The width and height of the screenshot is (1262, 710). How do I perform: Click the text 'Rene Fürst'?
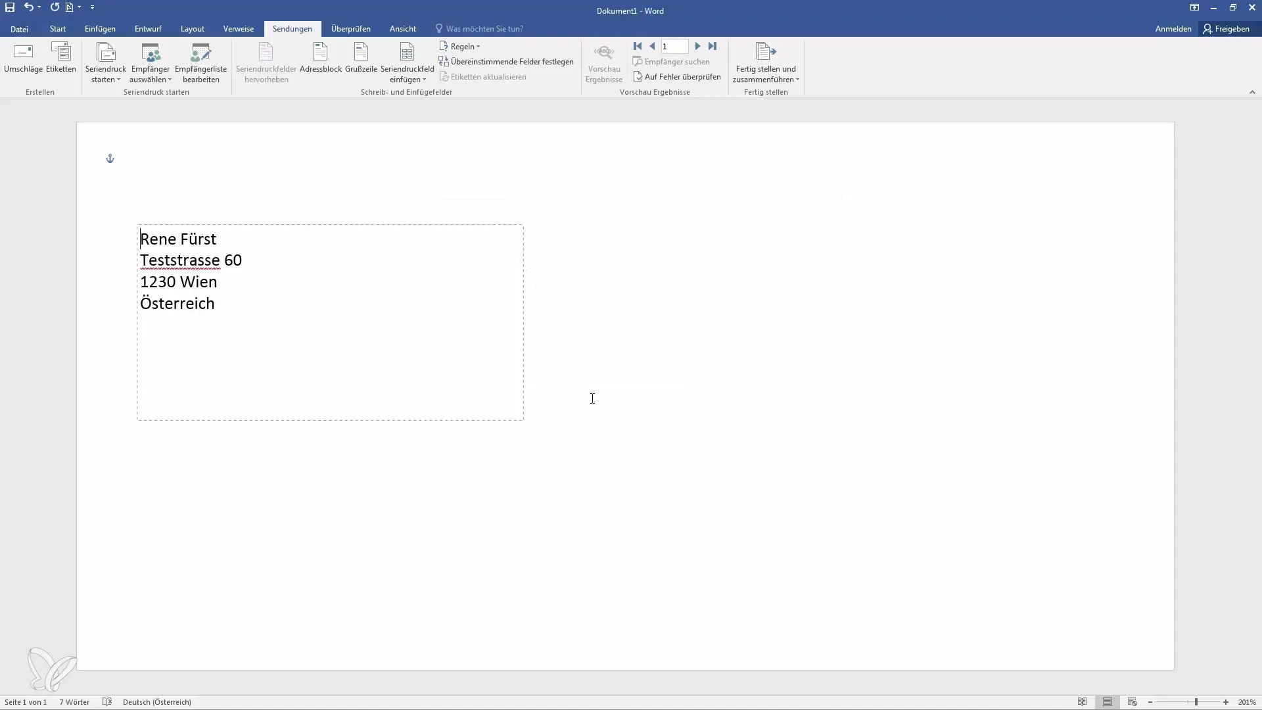click(x=178, y=239)
